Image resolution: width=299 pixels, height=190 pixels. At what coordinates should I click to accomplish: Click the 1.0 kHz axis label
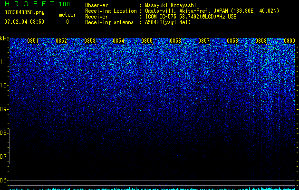4,85
